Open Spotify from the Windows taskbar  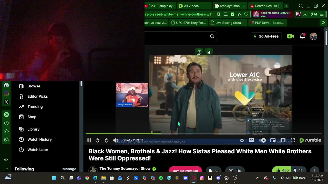coord(161,178)
